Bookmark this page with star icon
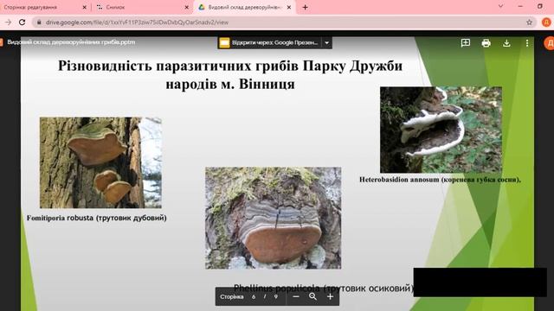This screenshot has height=311, width=554. pyautogui.click(x=529, y=22)
